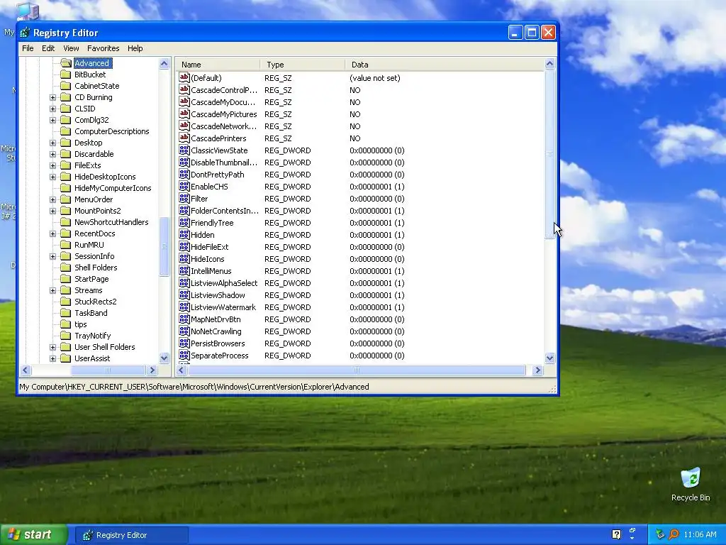The height and width of the screenshot is (545, 726).
Task: Expand the CLSID key
Action: [x=52, y=109]
